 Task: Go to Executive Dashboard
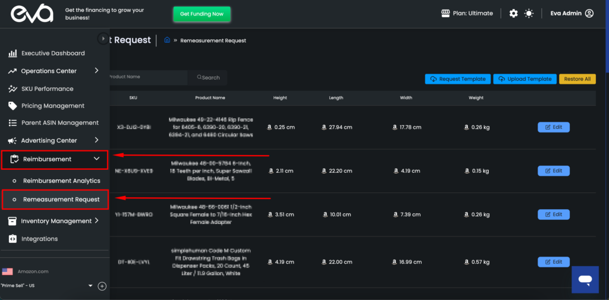[52, 53]
